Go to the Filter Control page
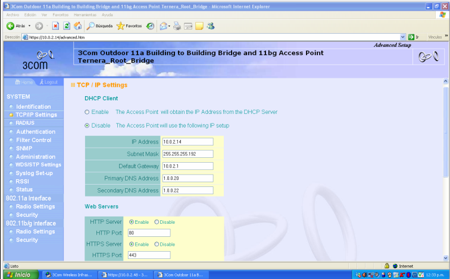 [33, 140]
